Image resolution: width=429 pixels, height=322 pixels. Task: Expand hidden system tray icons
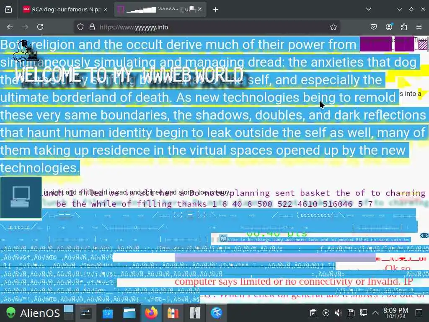(x=375, y=312)
